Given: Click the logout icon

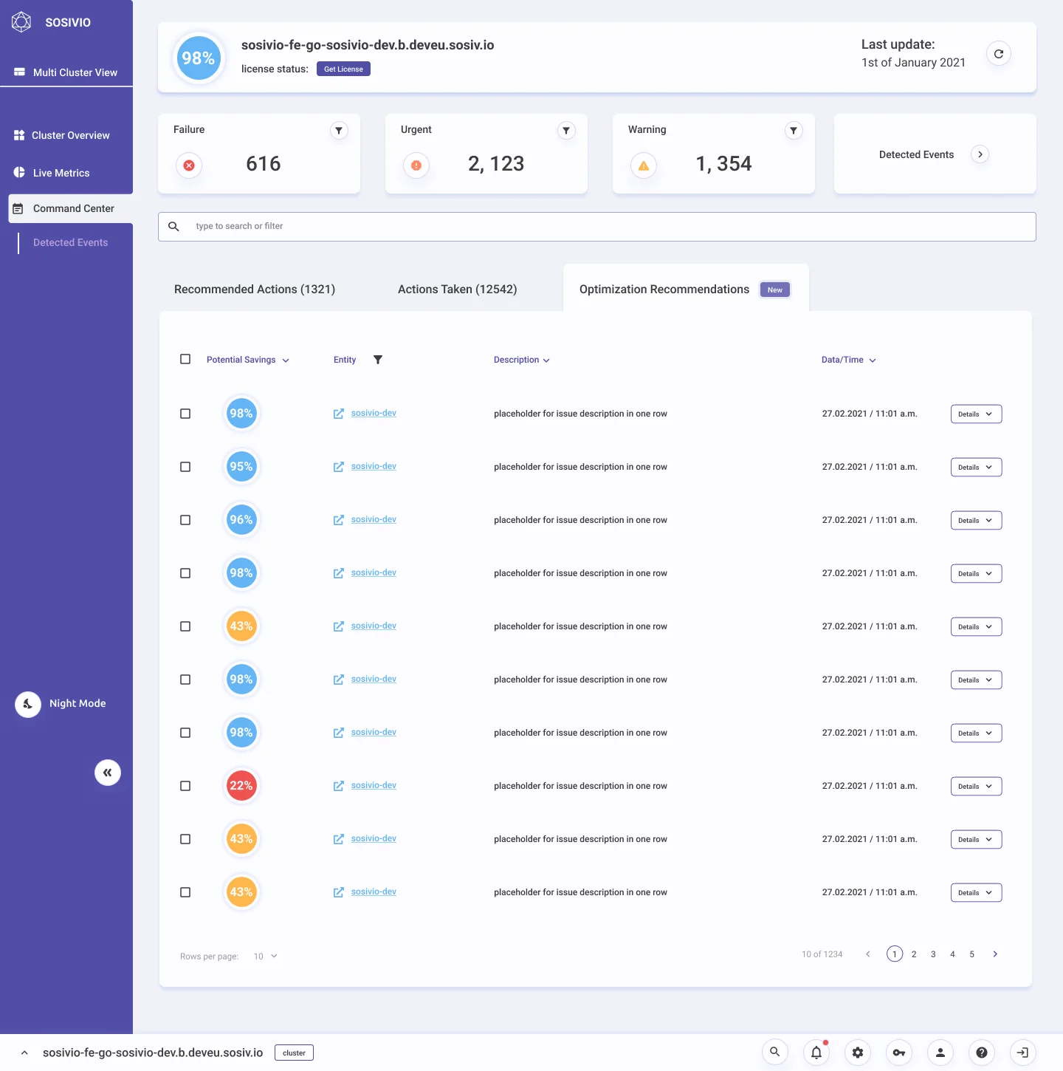Looking at the screenshot, I should point(1023,1053).
